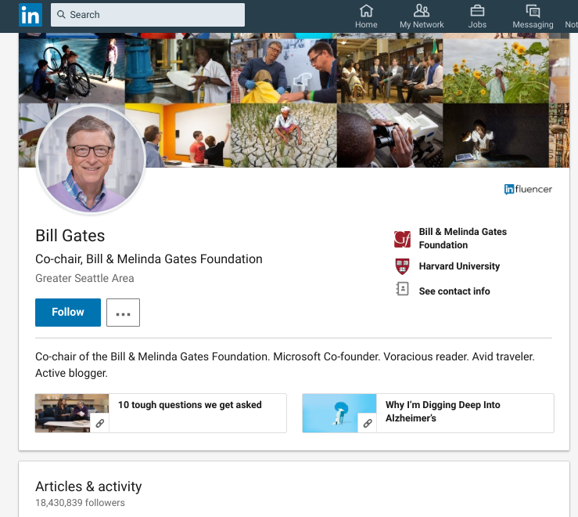Click the Harvard shield logo icon
This screenshot has height=517, width=578.
[x=402, y=266]
